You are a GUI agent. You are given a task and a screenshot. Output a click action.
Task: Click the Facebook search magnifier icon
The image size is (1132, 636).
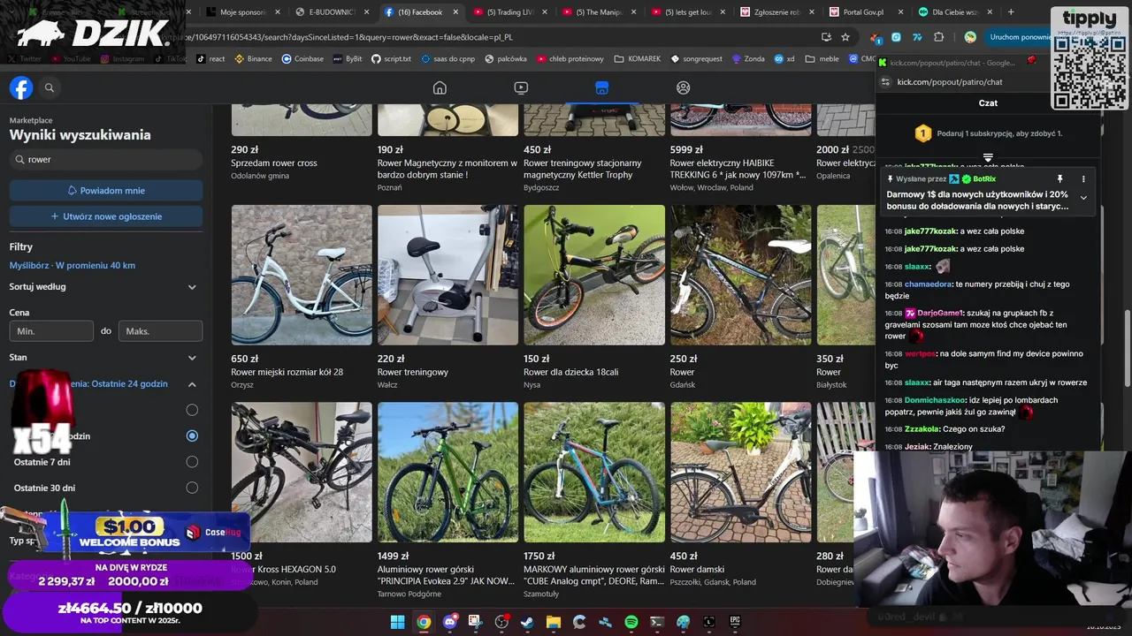(50, 87)
